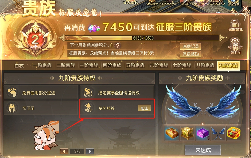Screen dimensions: 251x158
Task: Click the question mark help icon
Action: click(118, 46)
